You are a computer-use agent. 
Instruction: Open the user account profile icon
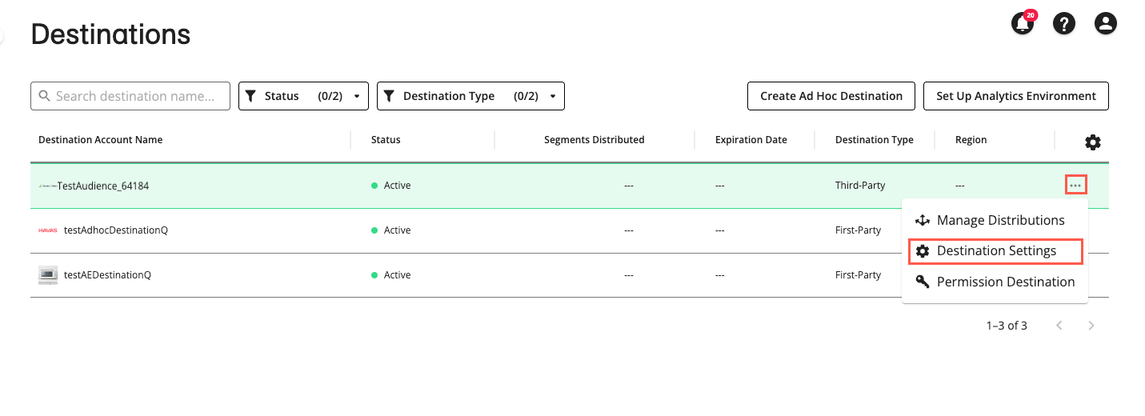(1105, 24)
